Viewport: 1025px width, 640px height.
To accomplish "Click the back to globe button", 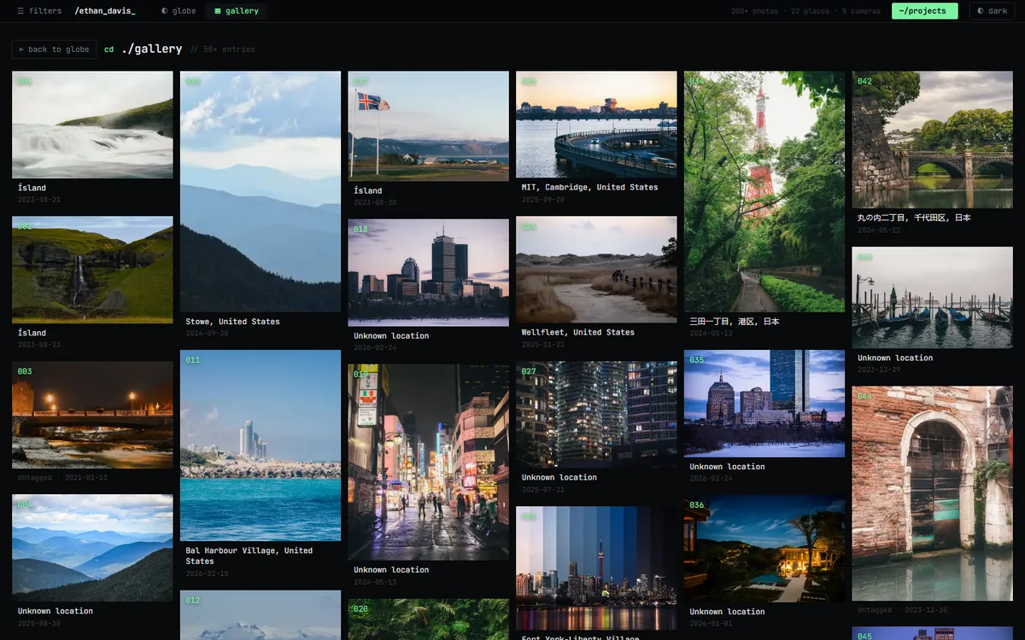I will [x=54, y=49].
